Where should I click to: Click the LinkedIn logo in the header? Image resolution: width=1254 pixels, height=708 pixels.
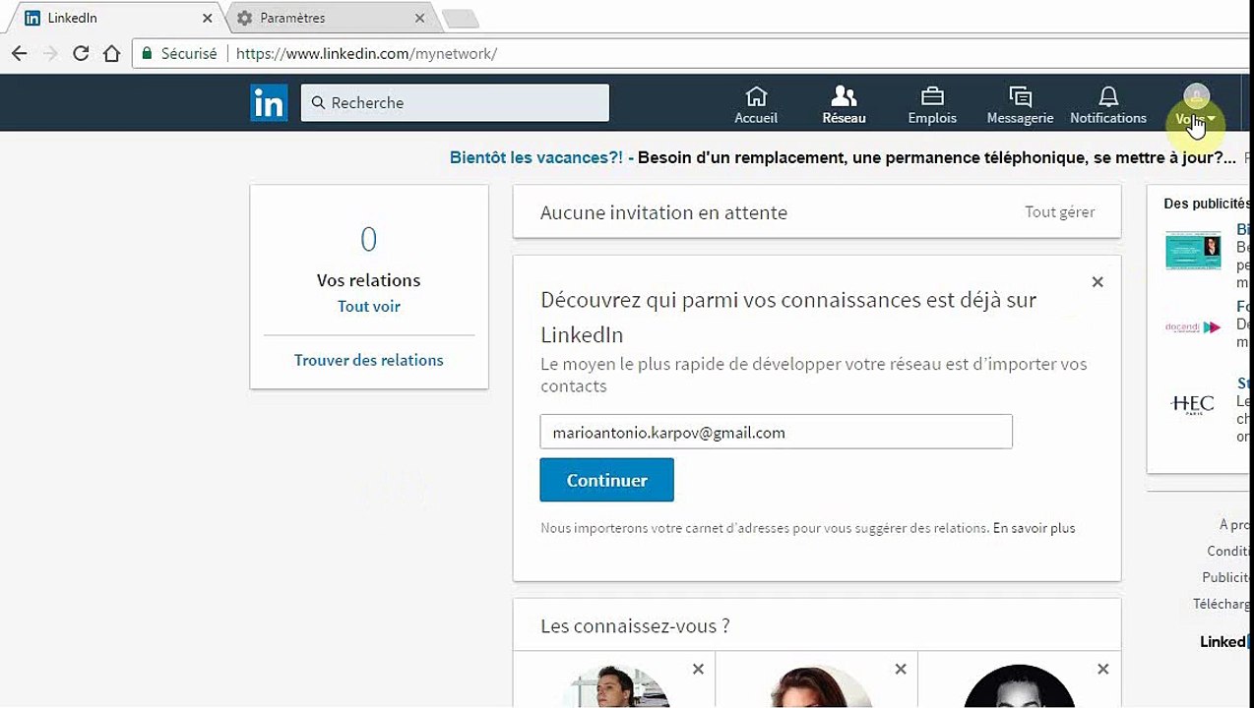[269, 102]
